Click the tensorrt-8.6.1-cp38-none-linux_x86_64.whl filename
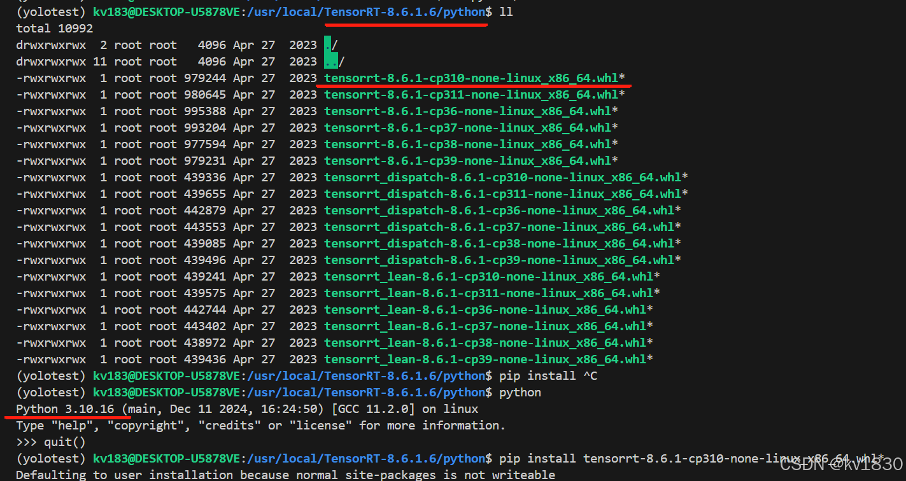Screen dimensions: 906x481 (x=468, y=144)
